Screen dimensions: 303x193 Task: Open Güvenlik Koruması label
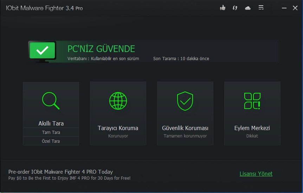coord(185,128)
